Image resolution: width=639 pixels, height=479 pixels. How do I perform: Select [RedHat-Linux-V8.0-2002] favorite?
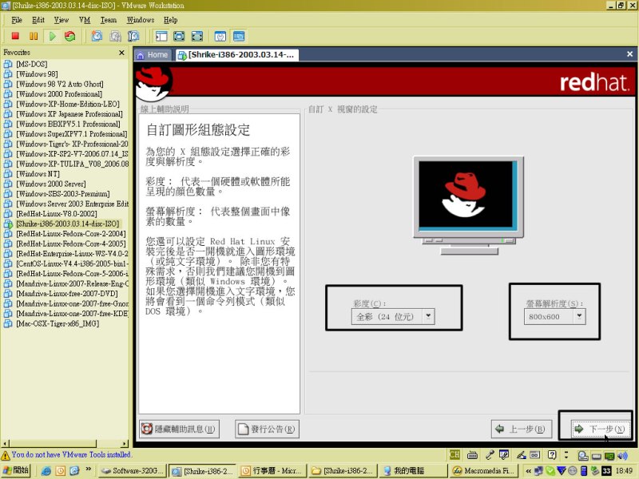coord(56,214)
